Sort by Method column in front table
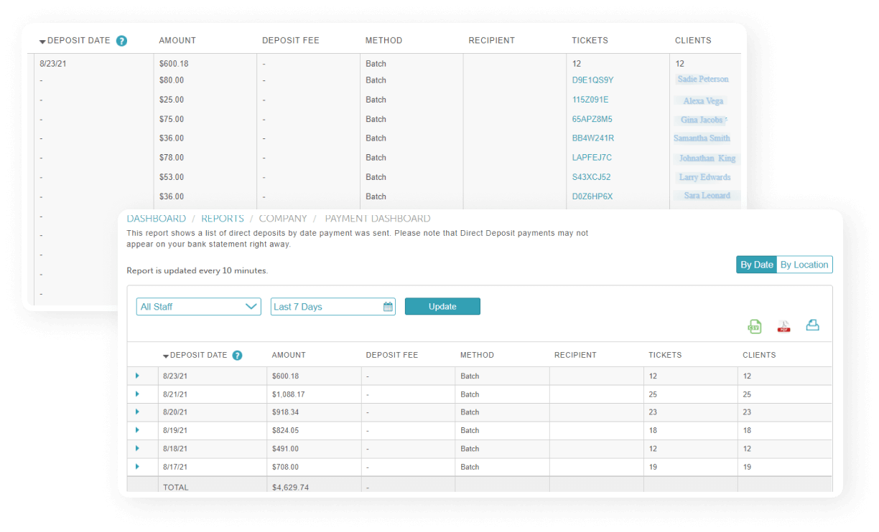The image size is (879, 532). click(477, 355)
